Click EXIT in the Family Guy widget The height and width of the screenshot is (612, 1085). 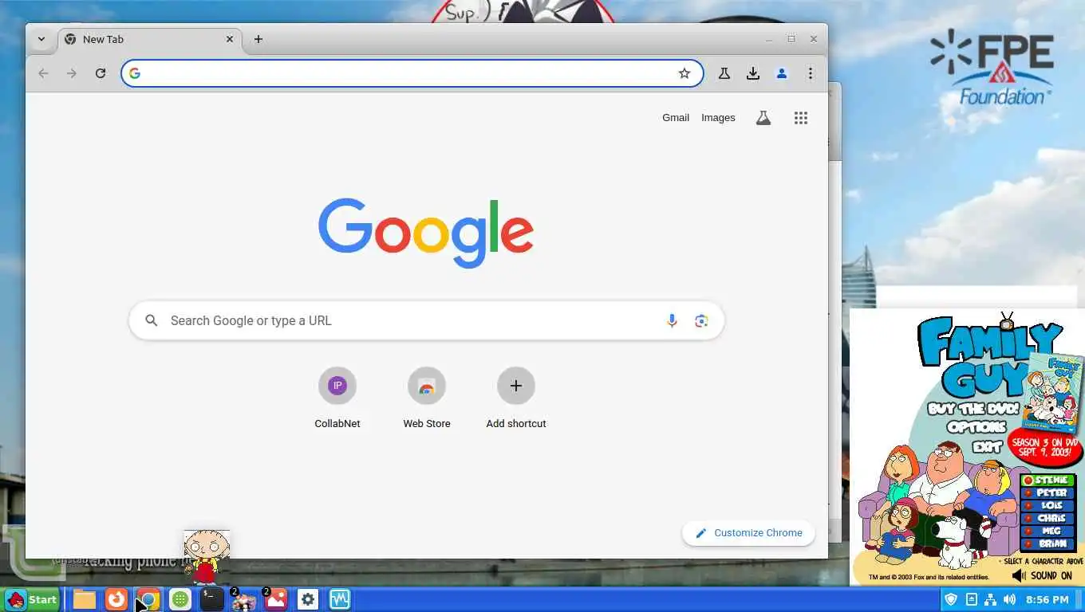click(987, 446)
